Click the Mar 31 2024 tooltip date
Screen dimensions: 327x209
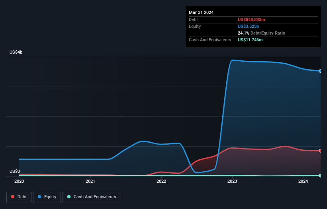pyautogui.click(x=201, y=12)
